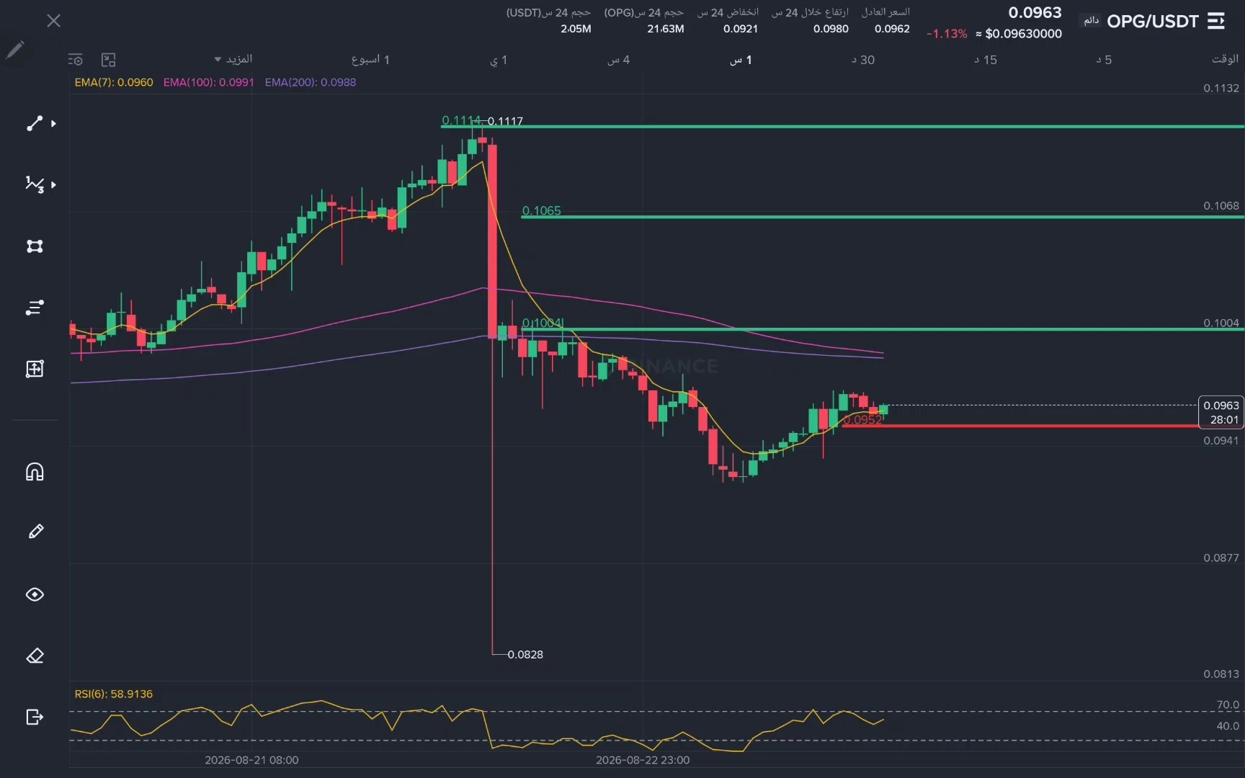Click the 24h low 0.0921 value
The image size is (1245, 778).
(741, 29)
